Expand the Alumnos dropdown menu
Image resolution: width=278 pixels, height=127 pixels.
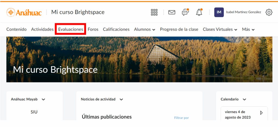(x=144, y=29)
